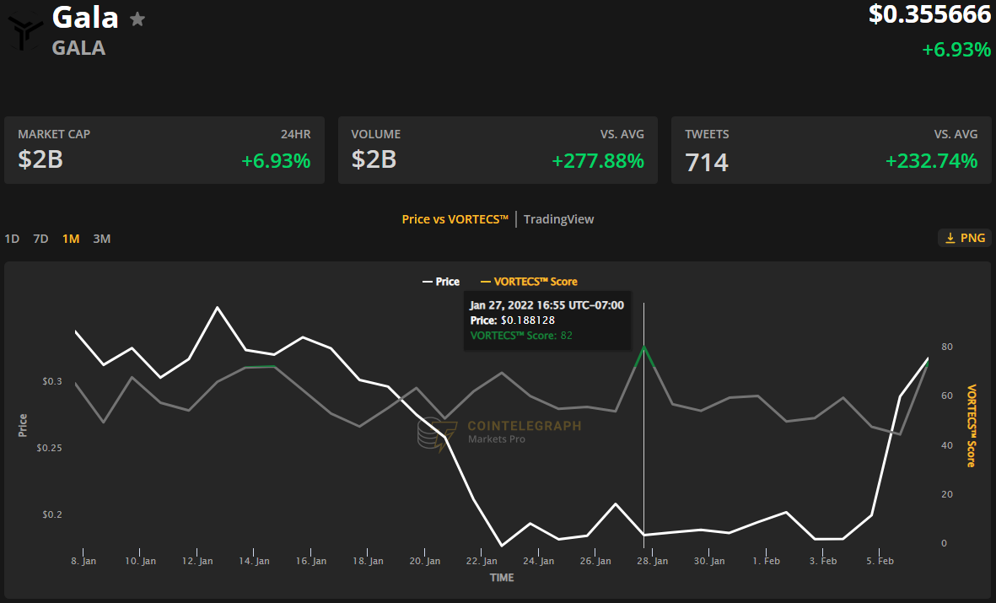Click the Volume +277.88% value
The width and height of the screenshot is (996, 603).
pos(598,161)
